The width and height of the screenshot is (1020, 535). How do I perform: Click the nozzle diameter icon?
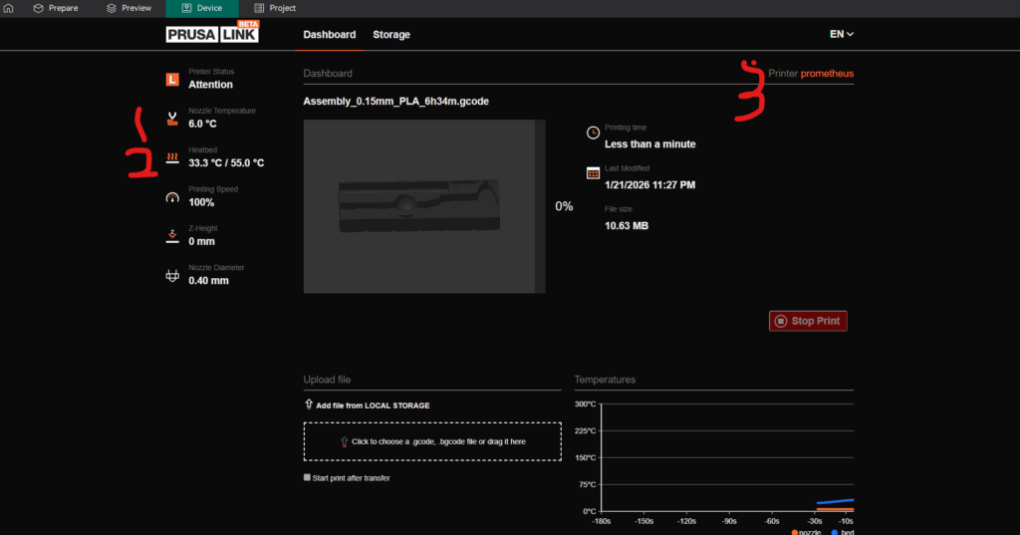coord(172,275)
